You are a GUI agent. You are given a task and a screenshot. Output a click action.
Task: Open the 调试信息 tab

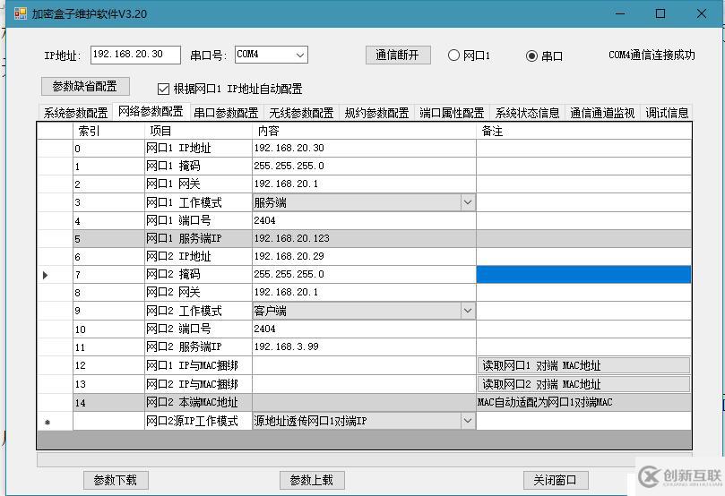(667, 113)
